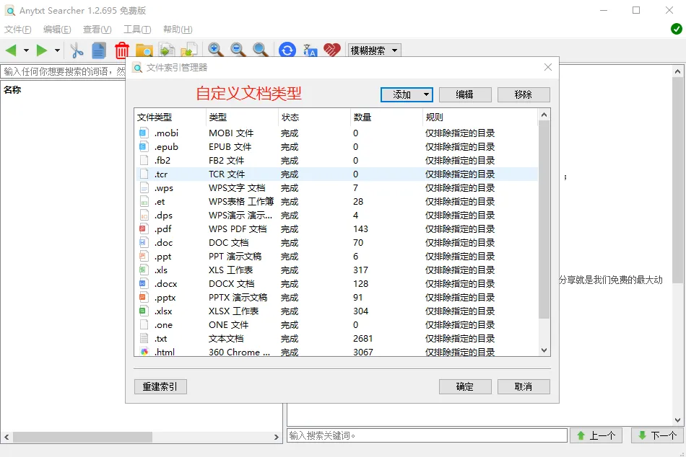Select the .tcr row
686x457 pixels.
tap(337, 174)
